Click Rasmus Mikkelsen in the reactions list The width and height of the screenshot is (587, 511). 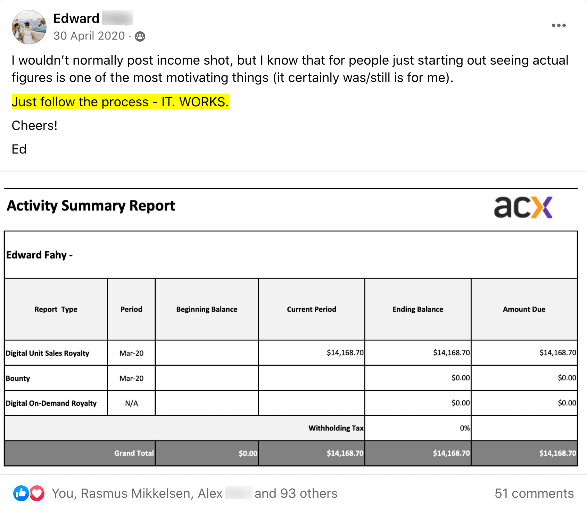point(137,493)
